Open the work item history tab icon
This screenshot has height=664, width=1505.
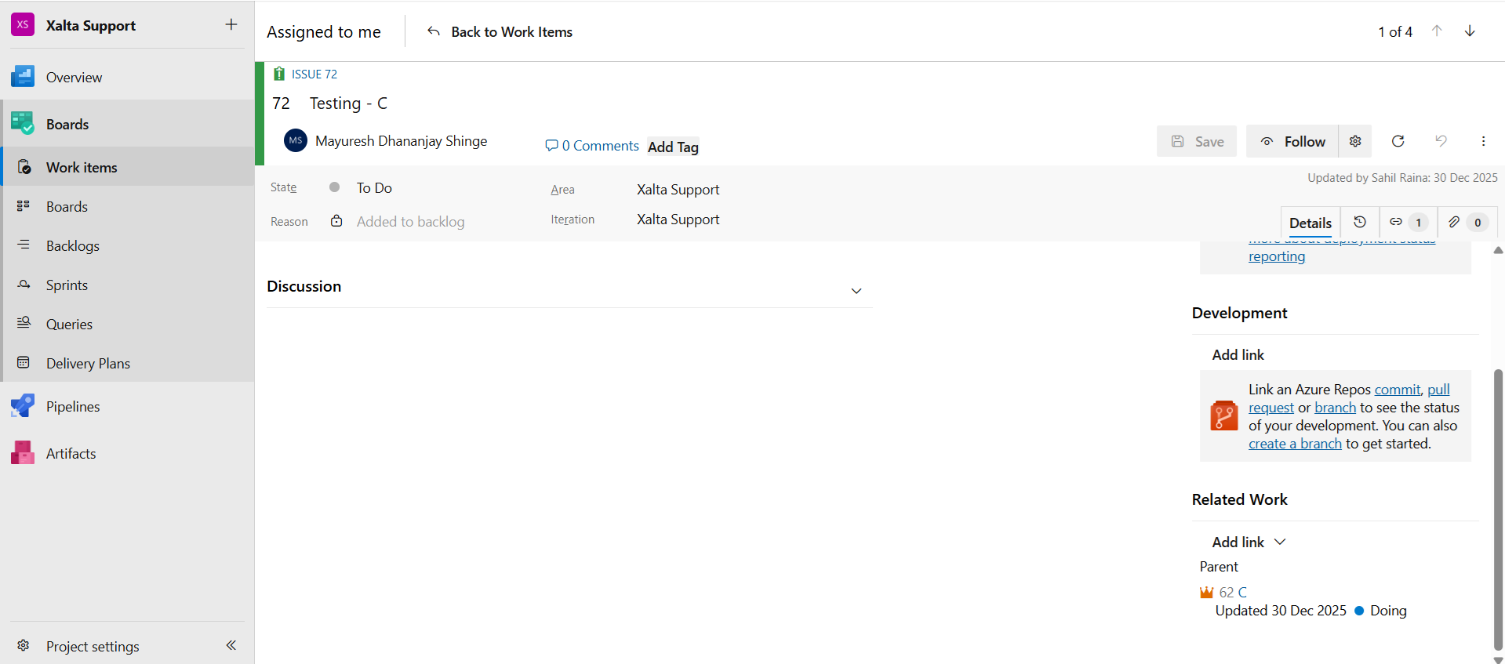click(x=1360, y=223)
